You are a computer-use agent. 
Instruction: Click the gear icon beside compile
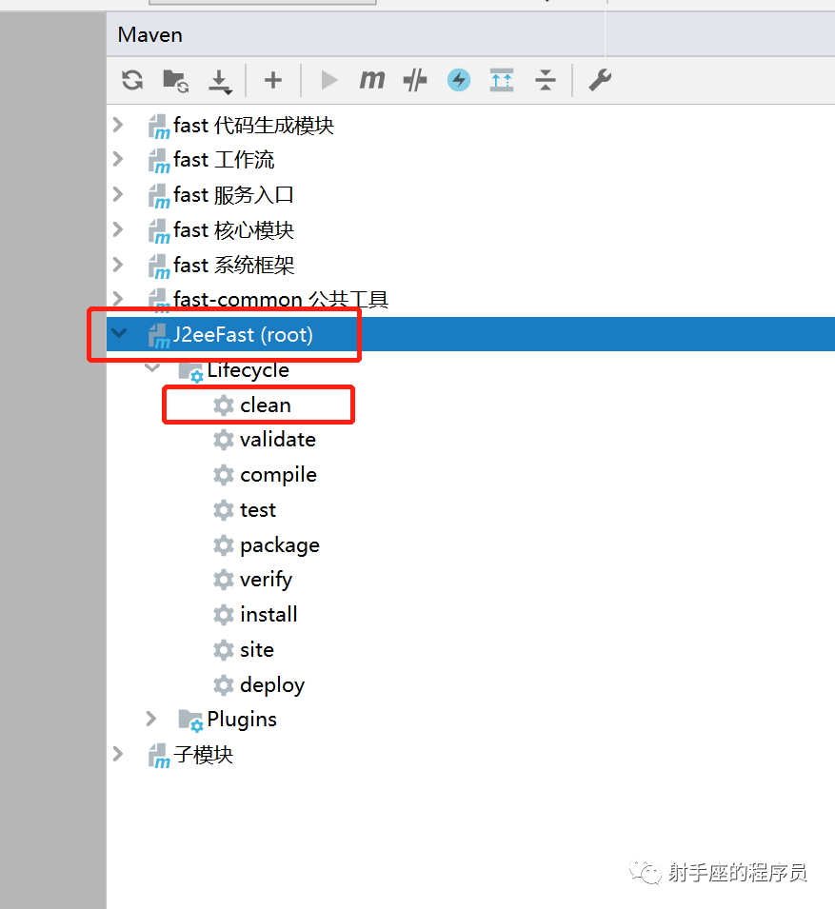click(223, 475)
